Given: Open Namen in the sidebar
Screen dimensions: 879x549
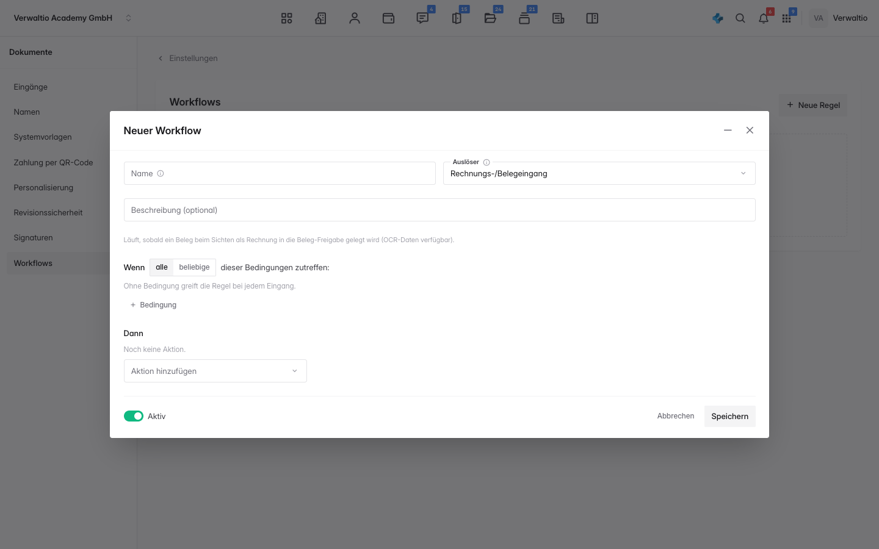Looking at the screenshot, I should click(68, 112).
